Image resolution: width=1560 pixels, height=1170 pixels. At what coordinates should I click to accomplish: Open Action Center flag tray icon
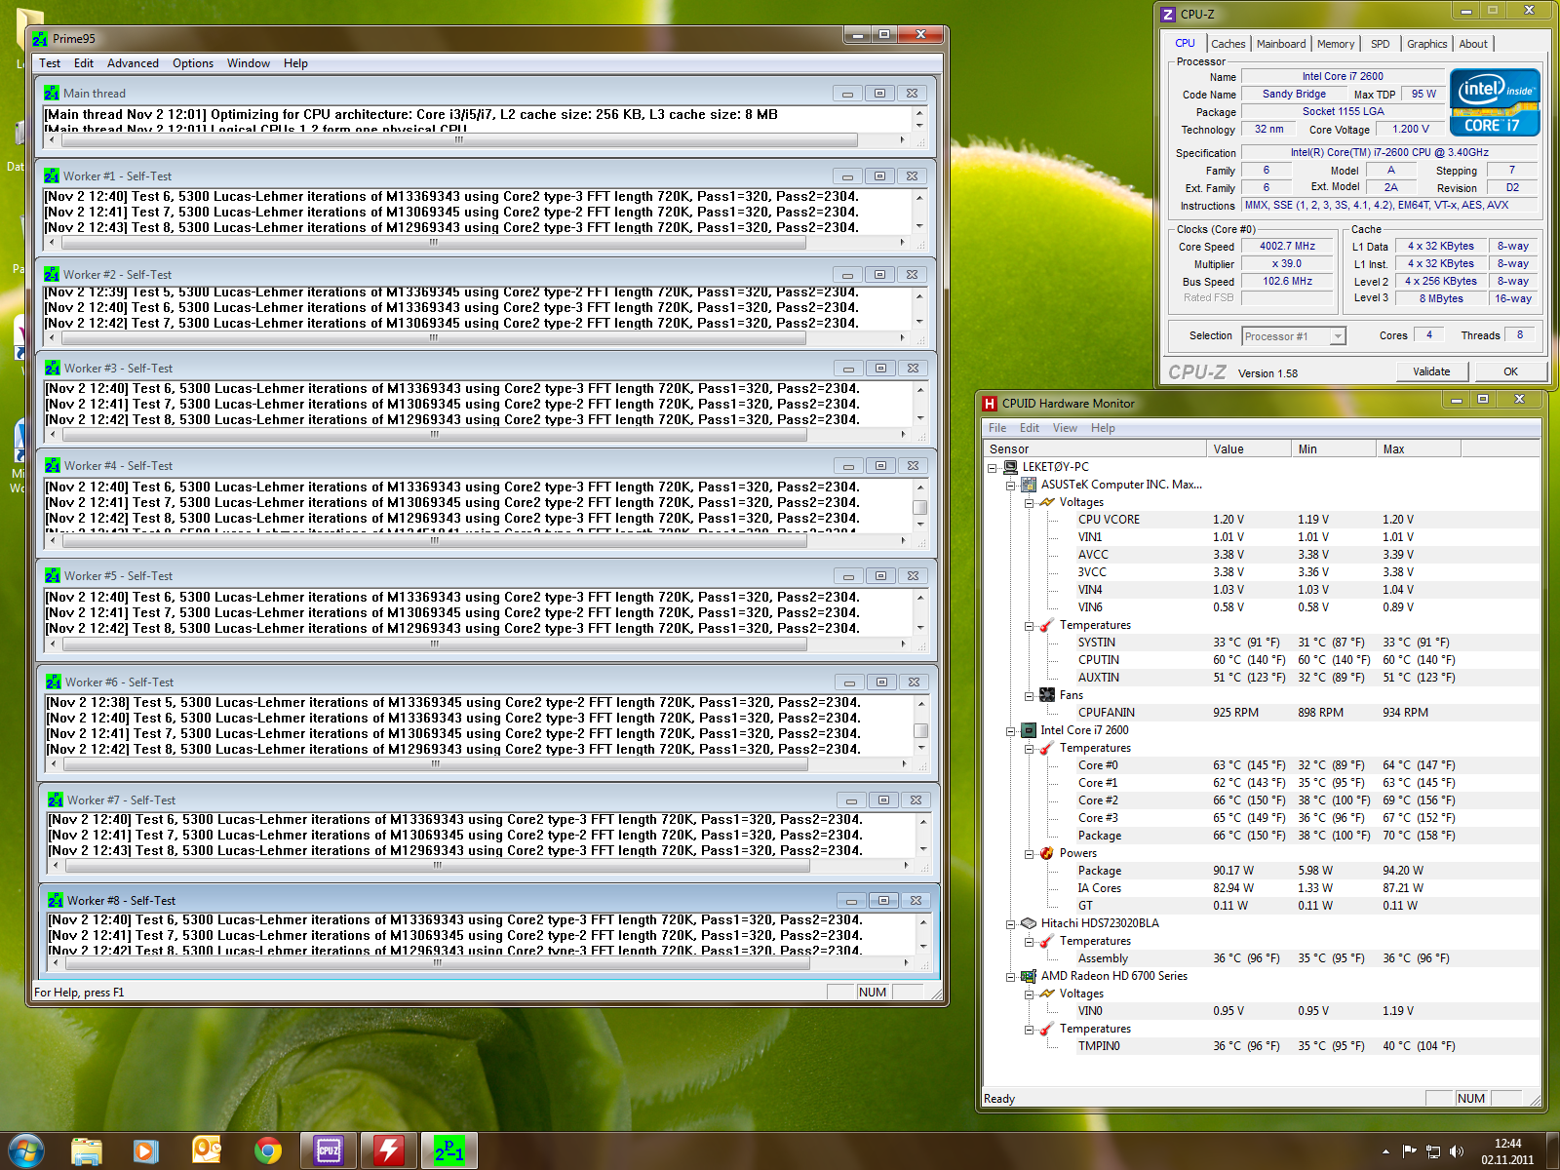coord(1409,1151)
